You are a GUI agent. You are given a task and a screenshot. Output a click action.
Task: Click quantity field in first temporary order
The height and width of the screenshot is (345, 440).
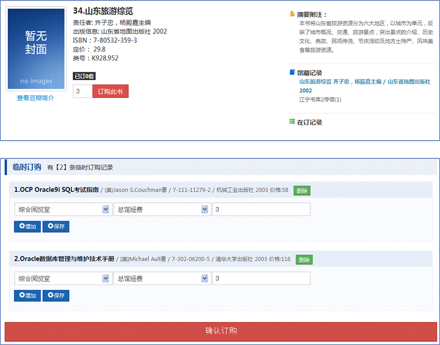(261, 209)
